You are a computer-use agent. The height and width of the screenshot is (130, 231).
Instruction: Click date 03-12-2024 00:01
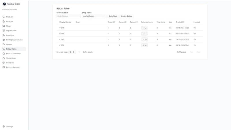182,45
